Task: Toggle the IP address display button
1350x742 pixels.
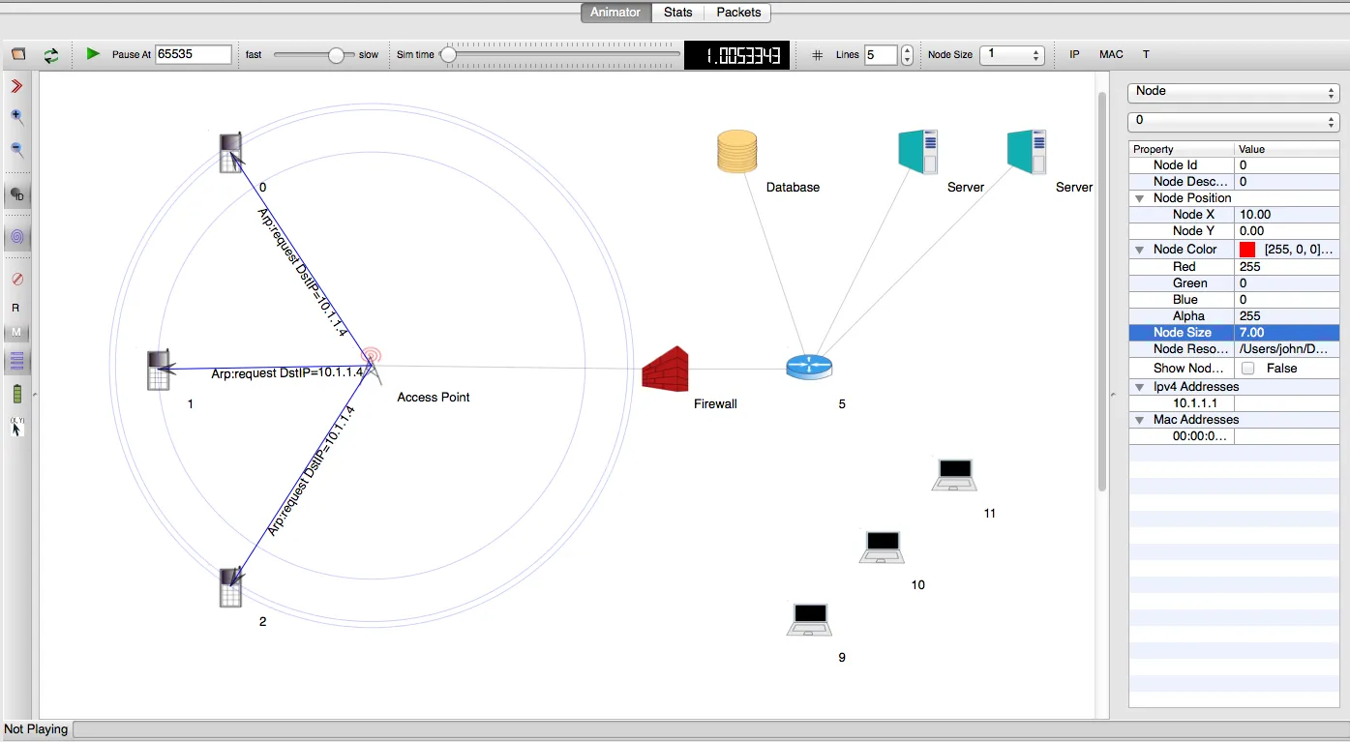Action: click(1073, 54)
